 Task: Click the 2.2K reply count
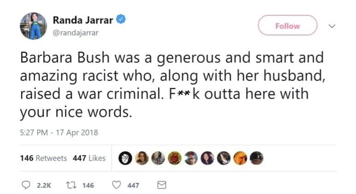[43, 185]
